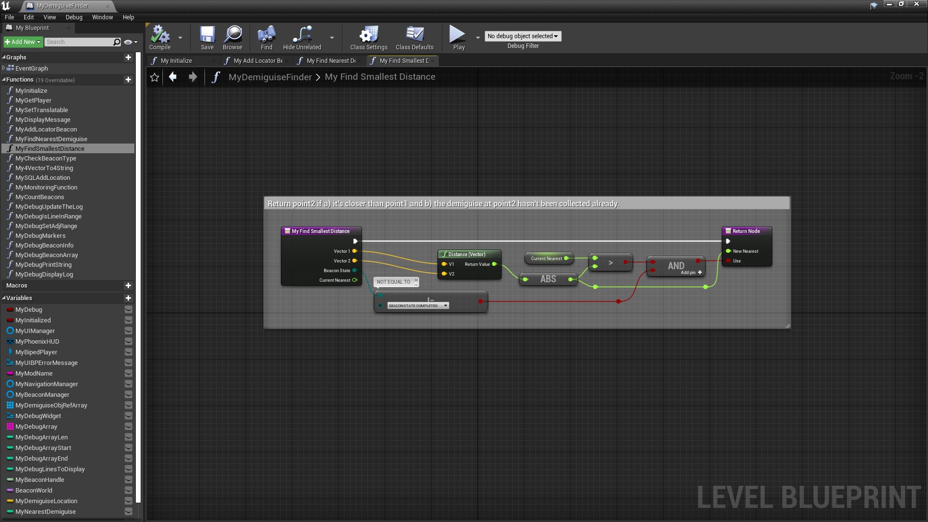
Task: Open Compile options dropdown arrow
Action: pyautogui.click(x=180, y=38)
